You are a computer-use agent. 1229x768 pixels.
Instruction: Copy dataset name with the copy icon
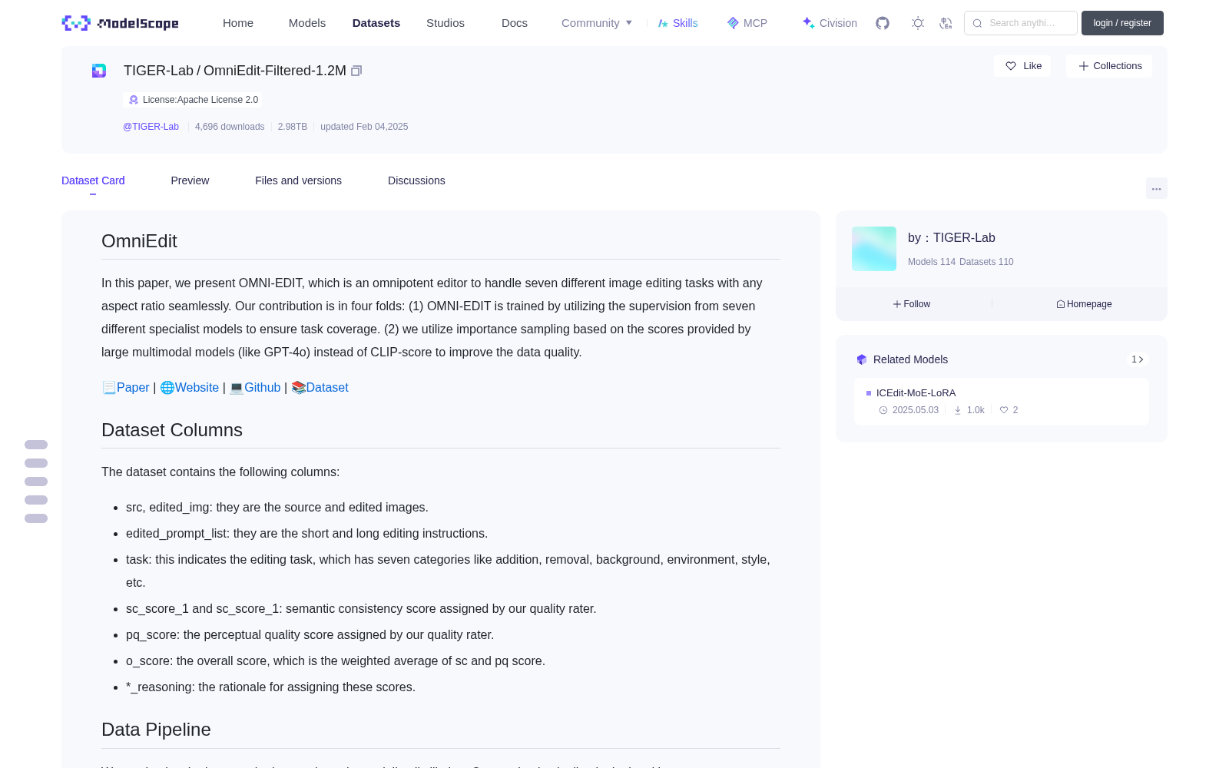point(356,71)
